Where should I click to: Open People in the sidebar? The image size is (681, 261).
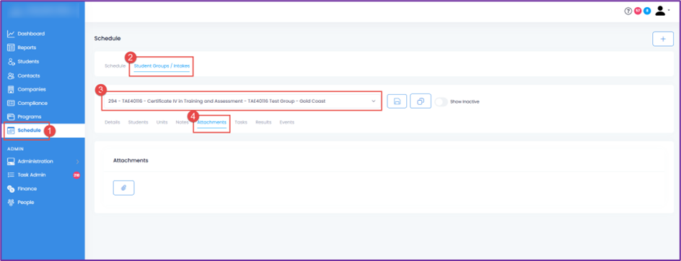pos(26,202)
